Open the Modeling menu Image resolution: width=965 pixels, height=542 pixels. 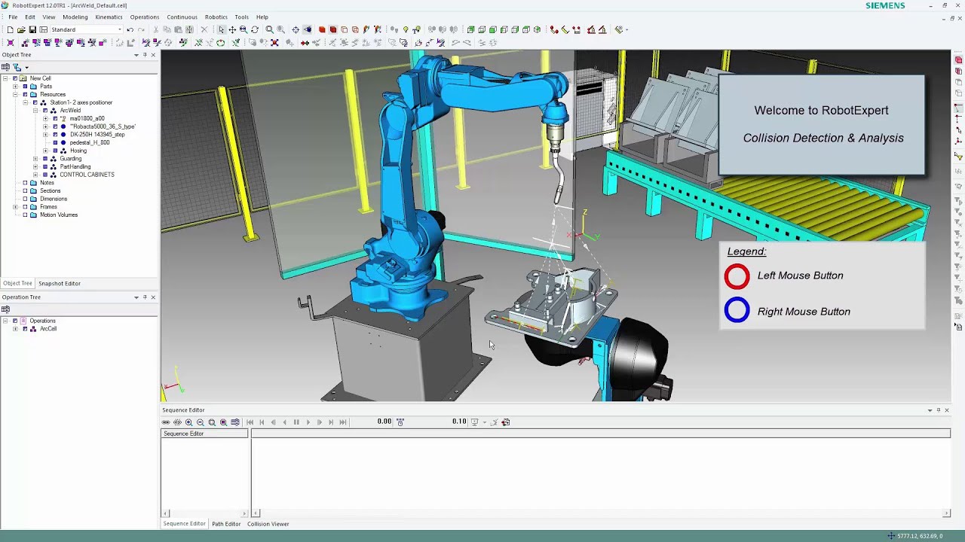click(x=75, y=17)
